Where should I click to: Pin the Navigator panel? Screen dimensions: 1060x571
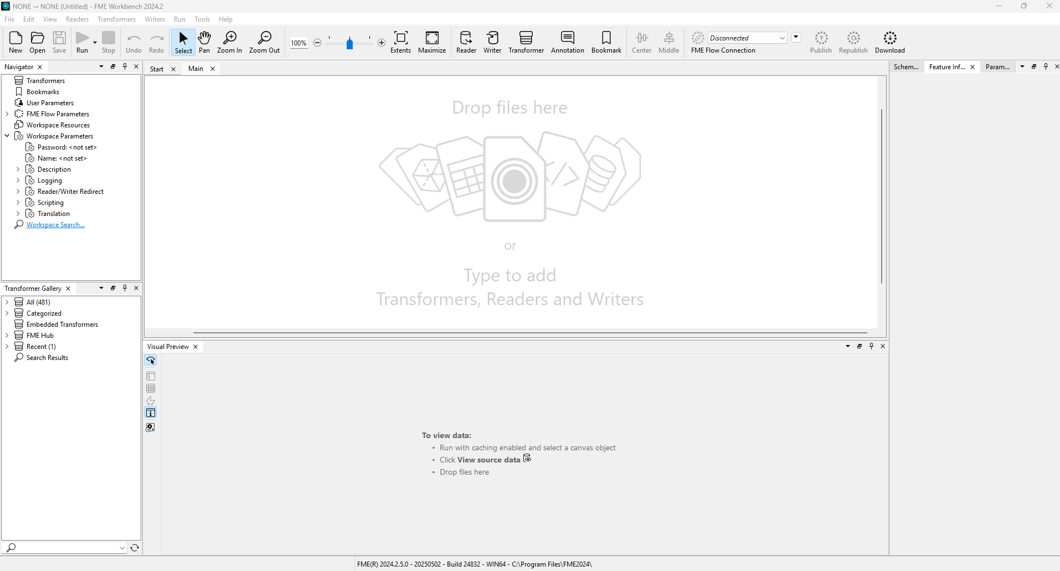125,66
